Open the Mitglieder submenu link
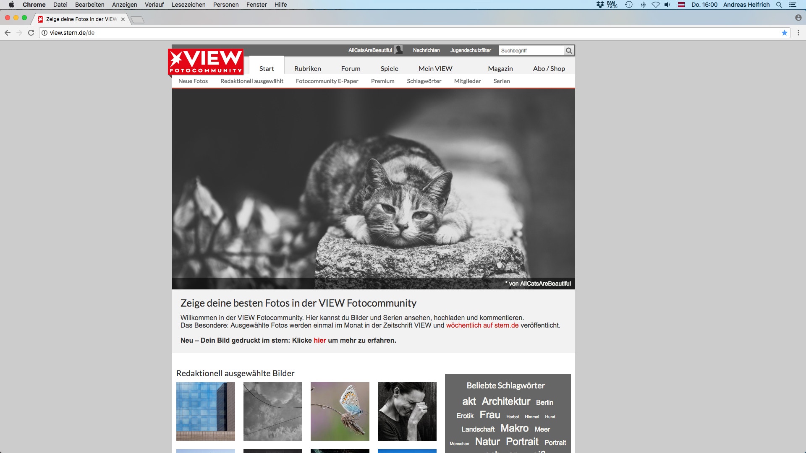 tap(467, 81)
